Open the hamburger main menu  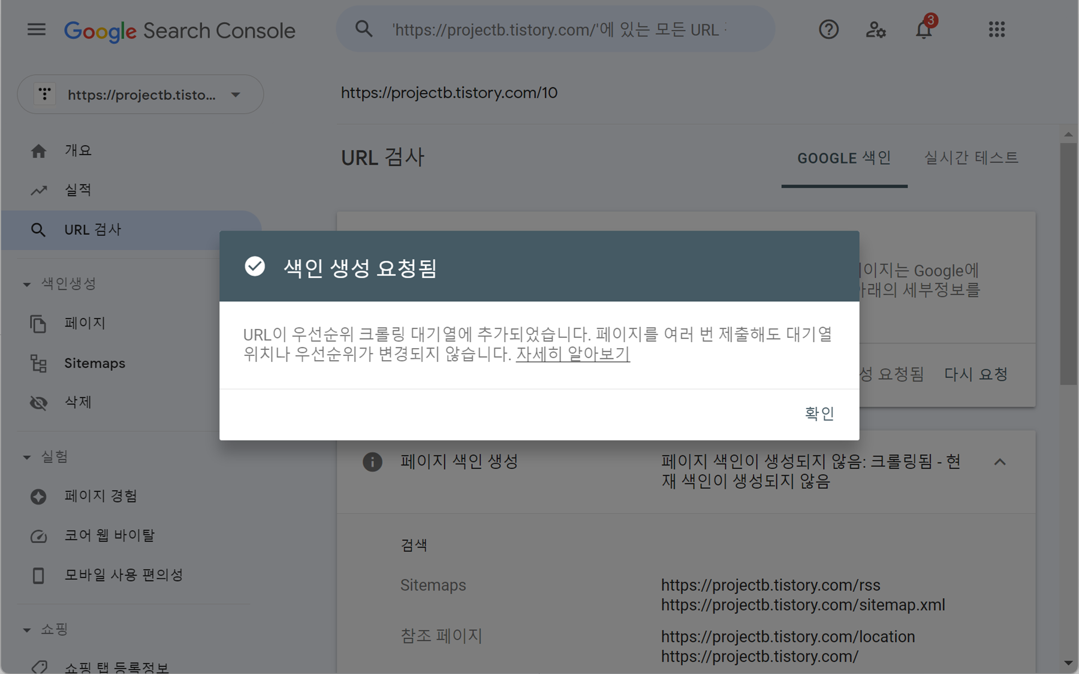pyautogui.click(x=37, y=29)
